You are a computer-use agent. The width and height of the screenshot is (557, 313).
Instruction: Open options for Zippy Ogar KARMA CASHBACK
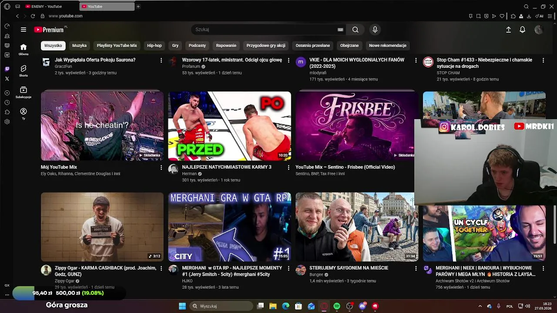click(x=161, y=269)
